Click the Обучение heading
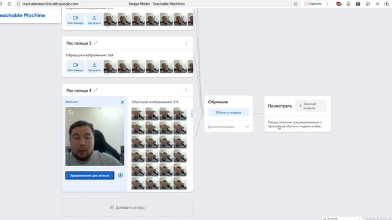Screen dimensions: 392x220 pos(218,102)
